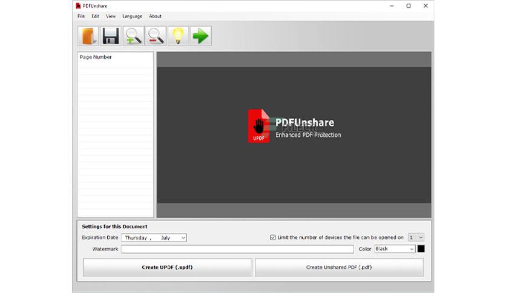Zoom in with the magnifier plus icon
Screen dimensions: 506x293
pos(133,36)
